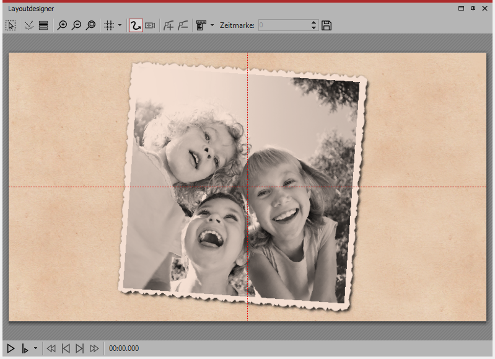
Task: Expand the alignment tool dropdown arrow
Action: click(212, 25)
